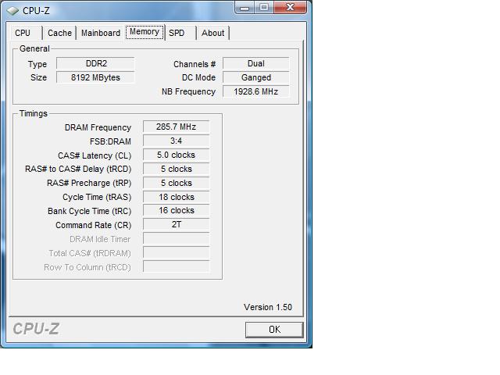The width and height of the screenshot is (500, 375).
Task: Click the empty DRAM Idle Timer field
Action: [177, 238]
